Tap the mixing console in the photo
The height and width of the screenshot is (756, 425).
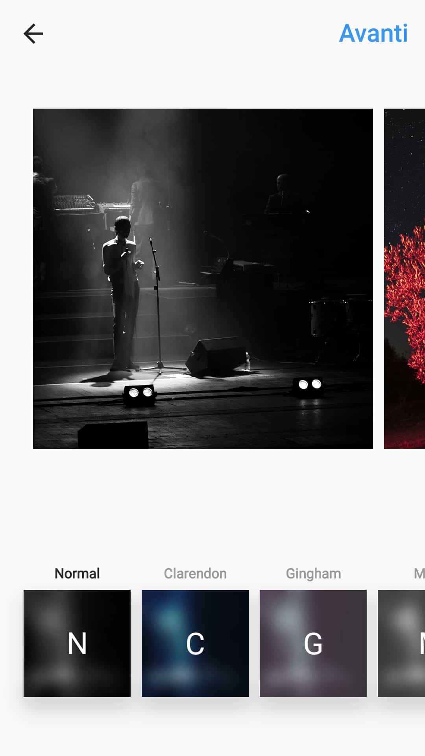[x=74, y=204]
